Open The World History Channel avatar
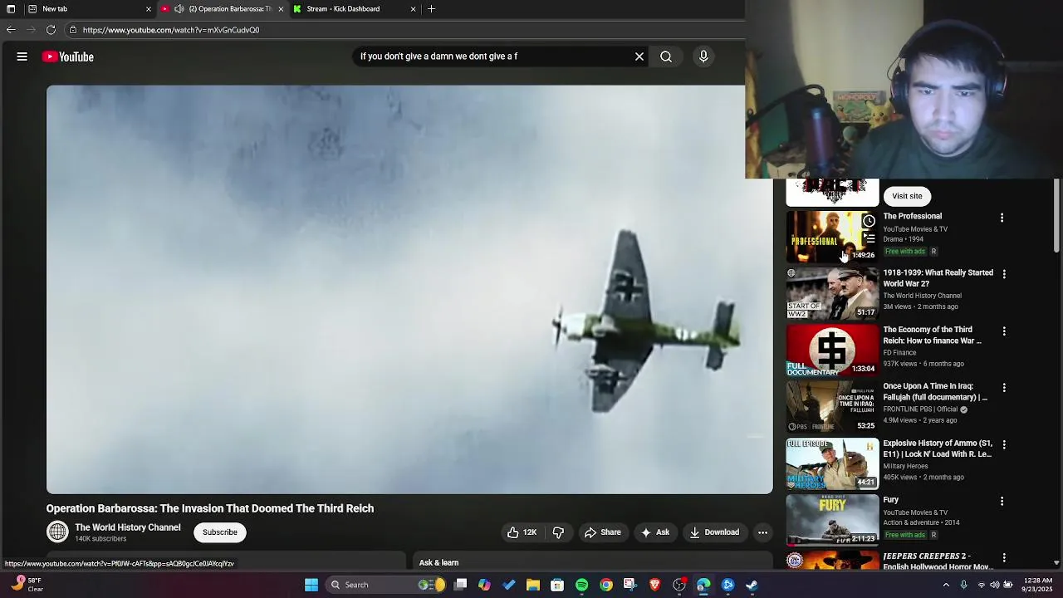 tap(57, 532)
